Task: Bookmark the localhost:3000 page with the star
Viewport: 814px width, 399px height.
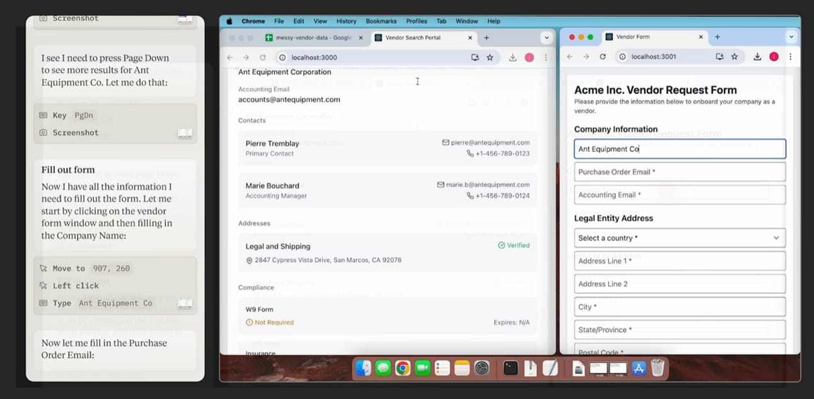Action: coord(490,57)
